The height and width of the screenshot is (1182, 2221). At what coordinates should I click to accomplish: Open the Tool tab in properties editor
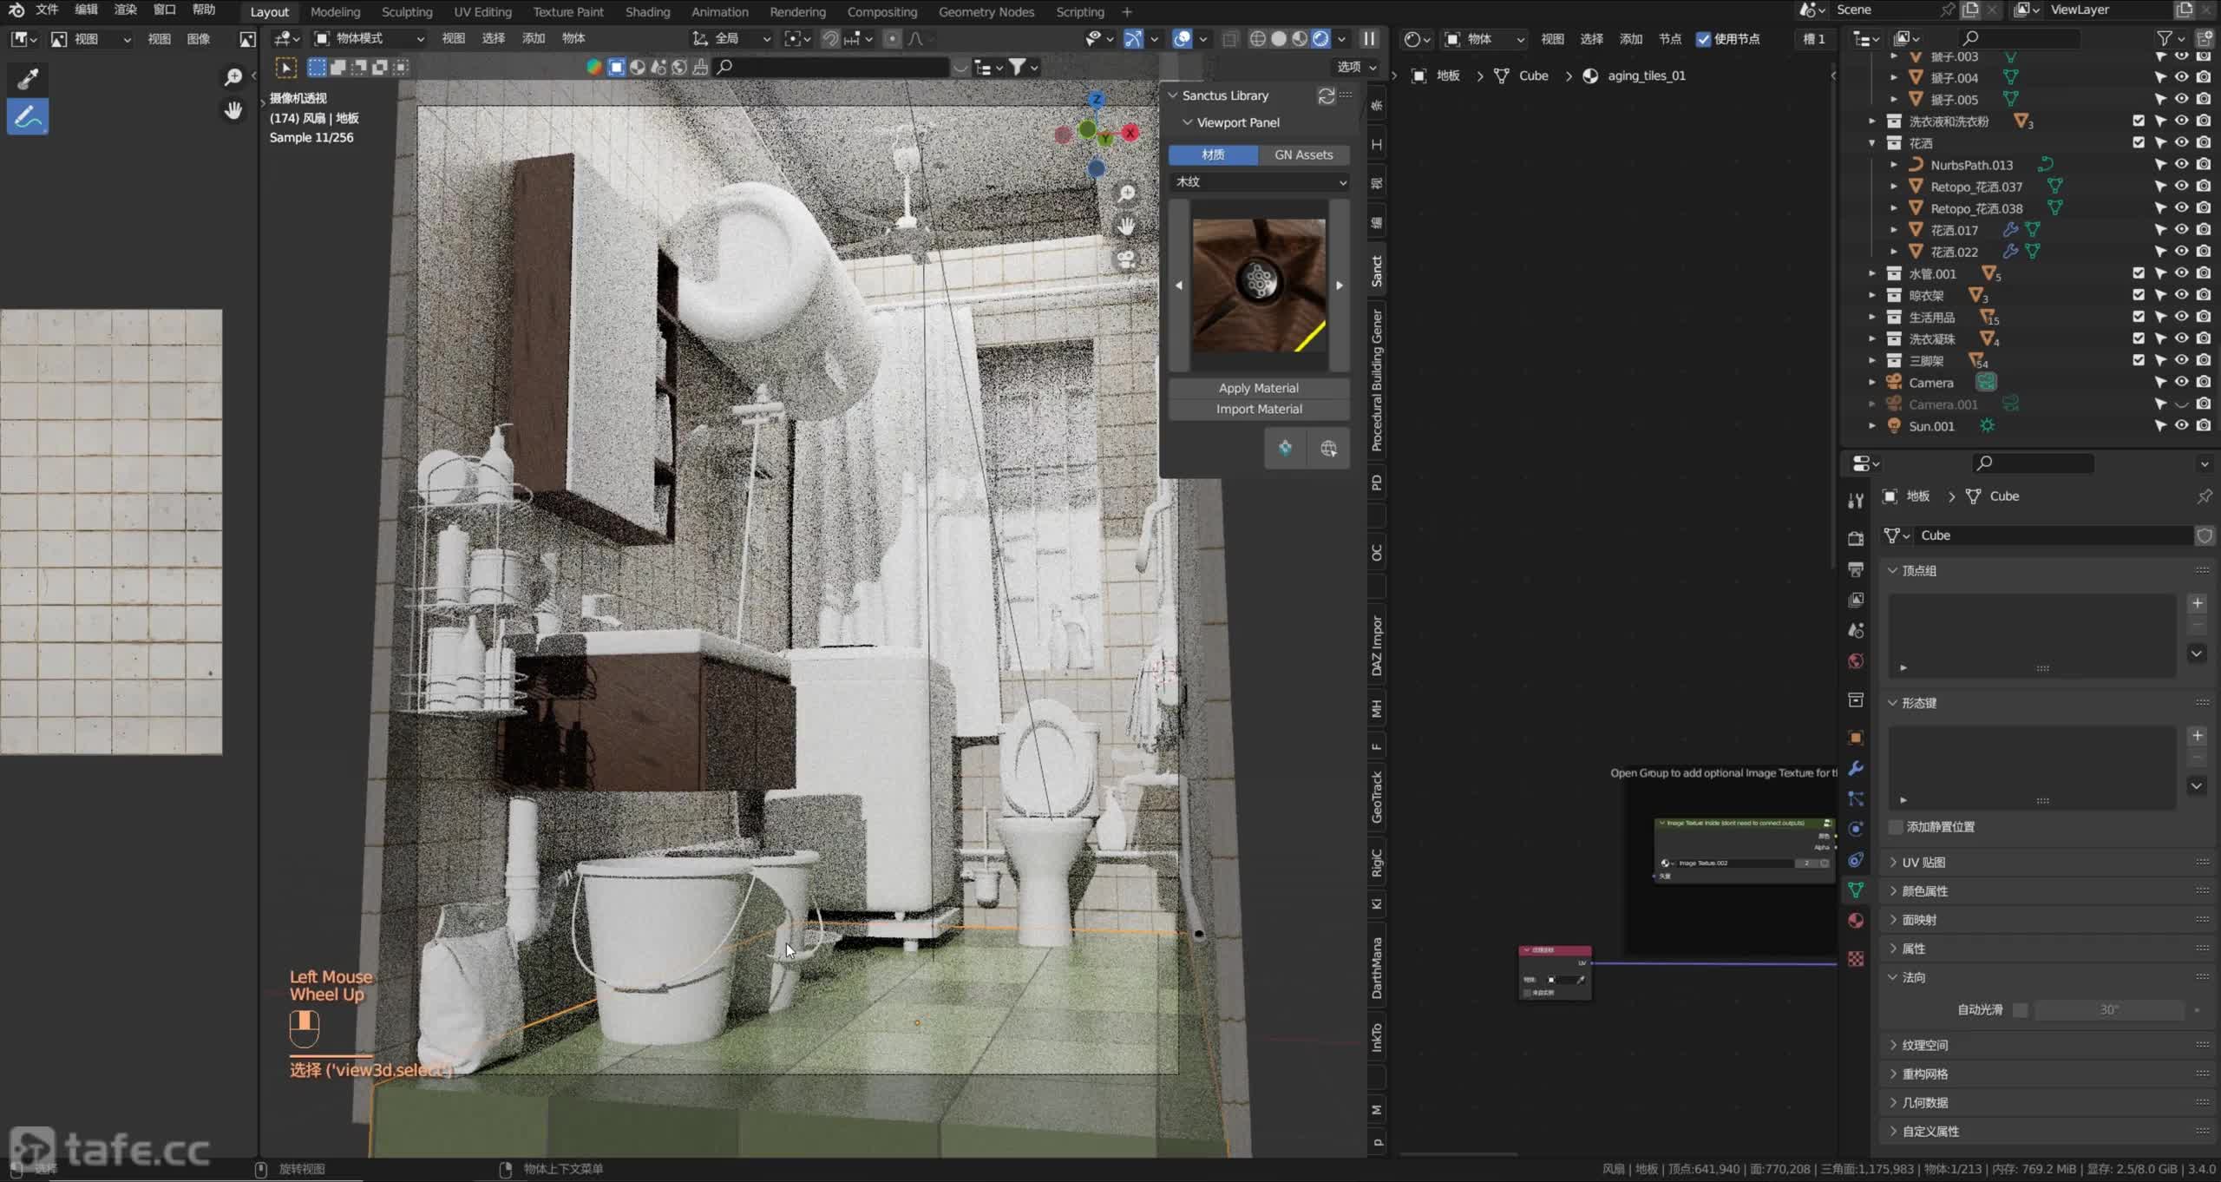pos(1856,501)
